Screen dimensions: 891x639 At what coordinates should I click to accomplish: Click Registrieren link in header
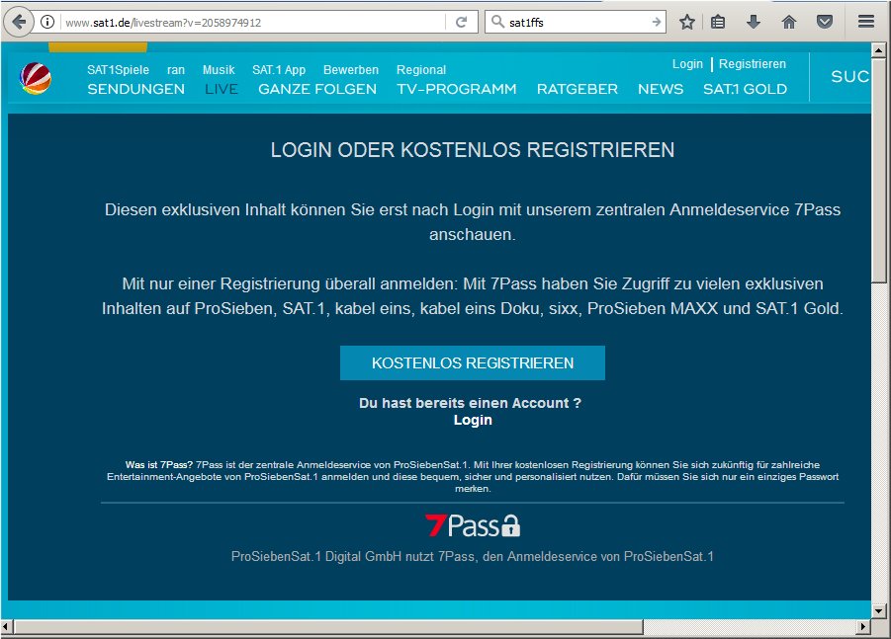753,64
